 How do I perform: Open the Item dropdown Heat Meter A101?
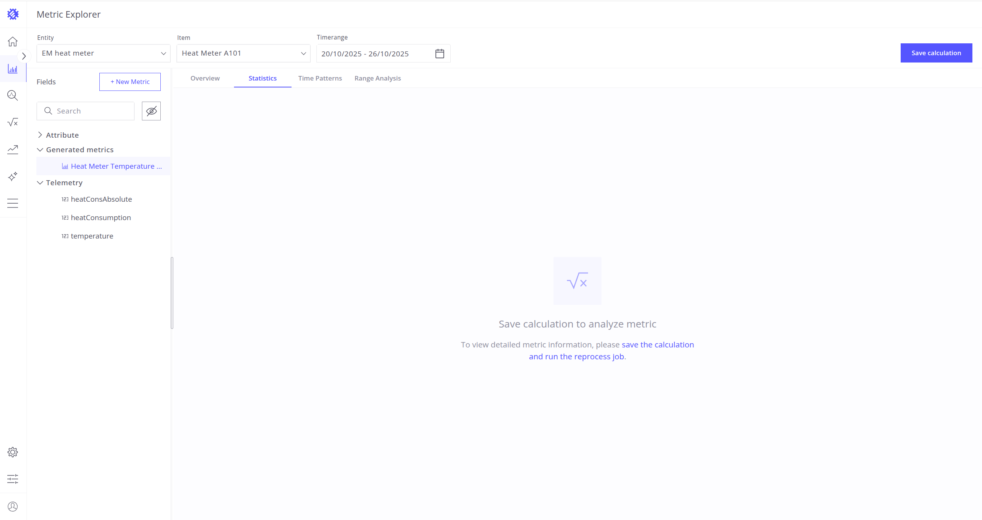click(x=243, y=53)
